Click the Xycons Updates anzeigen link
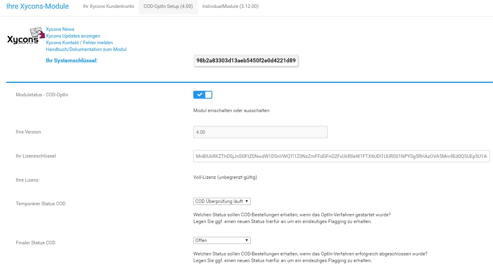Viewport: 493px width, 270px height. pos(73,36)
